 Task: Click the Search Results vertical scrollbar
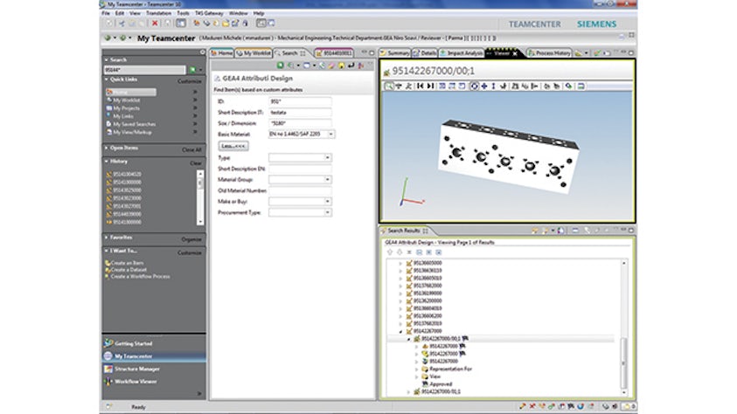pyautogui.click(x=623, y=328)
